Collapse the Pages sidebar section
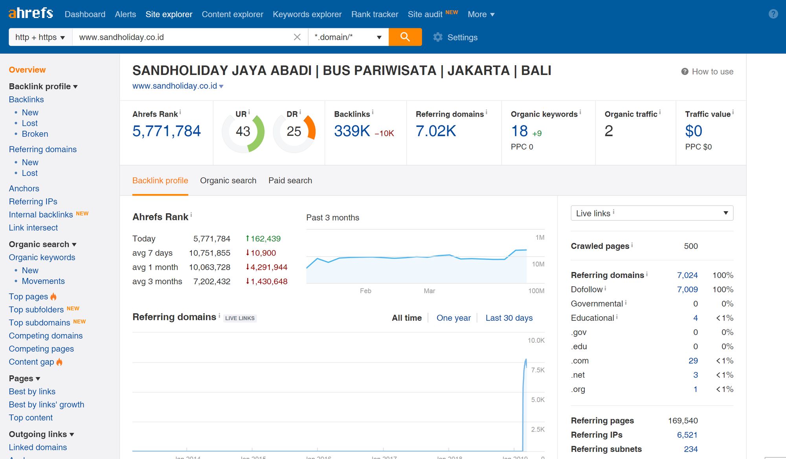Screen dimensions: 786x459 click(24, 379)
